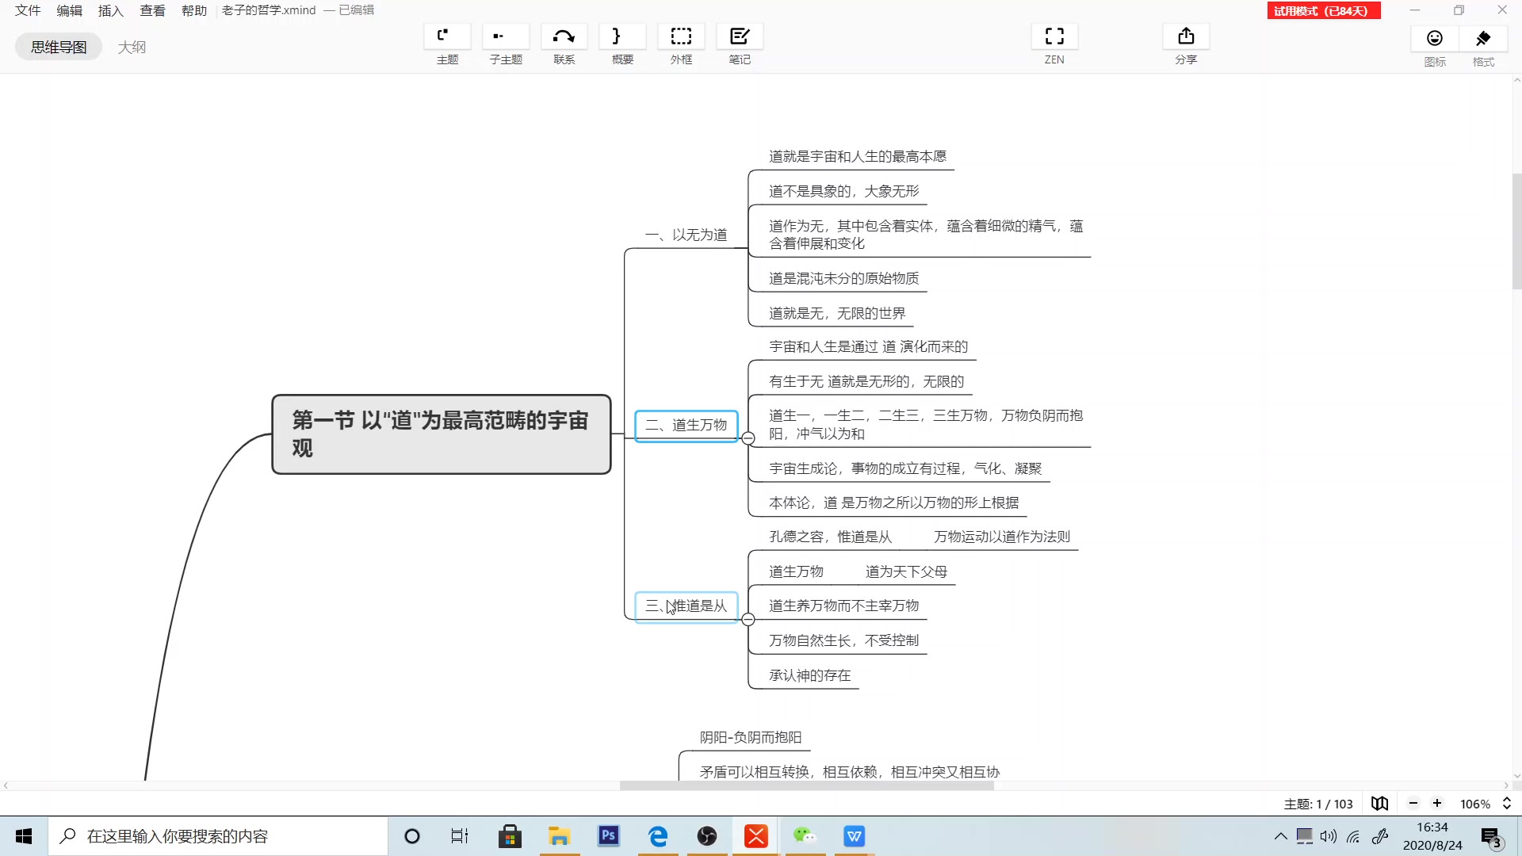Click the Windows search input box
The height and width of the screenshot is (856, 1522).
(218, 836)
